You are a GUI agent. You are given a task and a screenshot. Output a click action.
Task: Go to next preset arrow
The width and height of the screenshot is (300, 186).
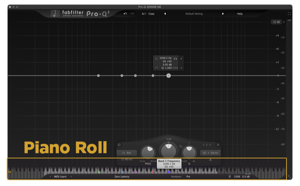(223, 14)
